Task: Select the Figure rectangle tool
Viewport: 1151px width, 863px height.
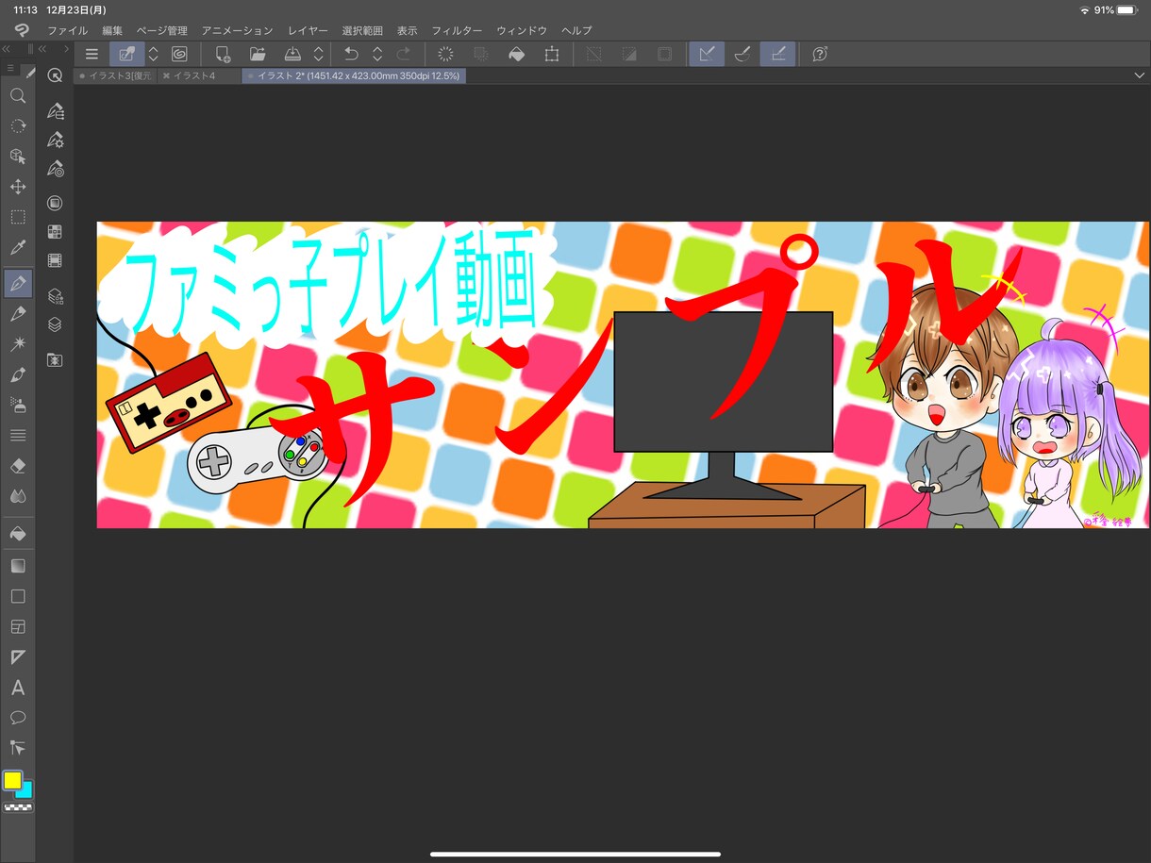Action: click(18, 596)
